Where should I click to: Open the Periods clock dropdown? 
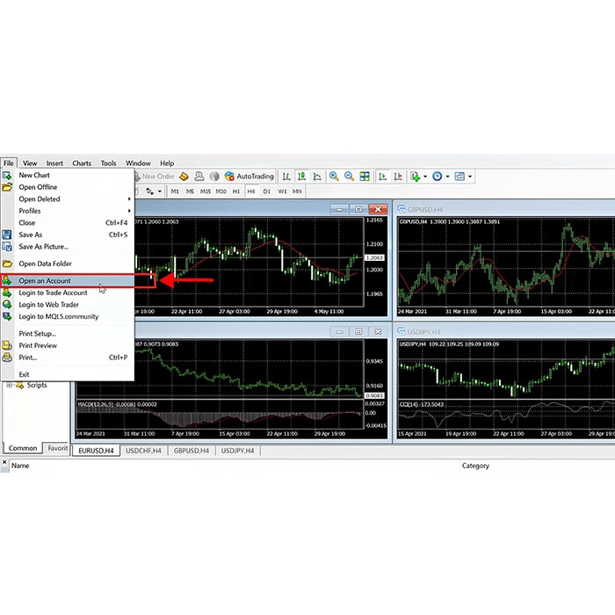[x=448, y=177]
